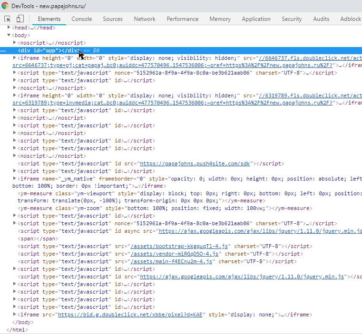Open the Security tab
This screenshot has height=334, width=362.
tap(292, 19)
